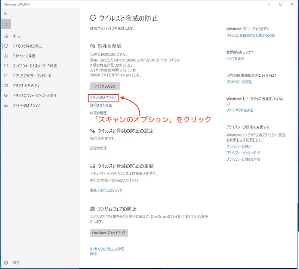This screenshot has height=269, width=299.
Task: Open プライバシーに関する声明 link
Action: coord(243,159)
